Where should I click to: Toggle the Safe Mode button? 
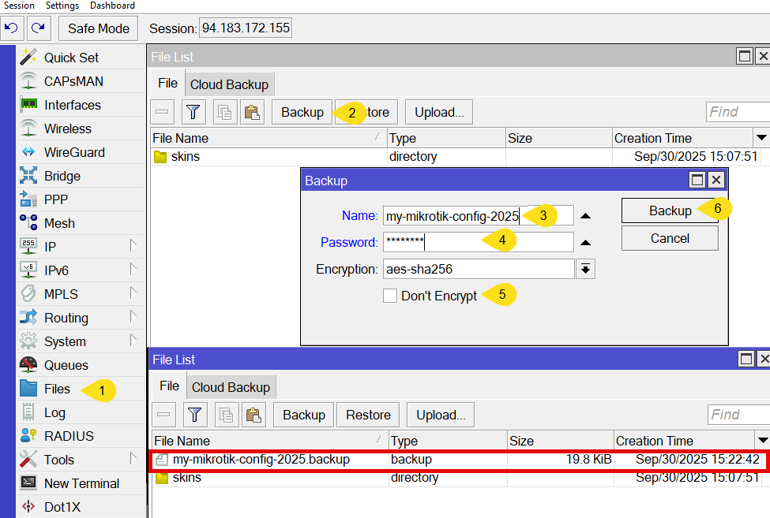click(x=98, y=28)
